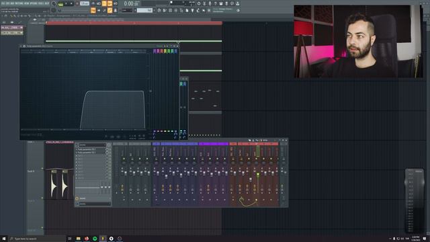This screenshot has width=430, height=242.
Task: Select the green band token in the equalizer
Action: coord(169,51)
